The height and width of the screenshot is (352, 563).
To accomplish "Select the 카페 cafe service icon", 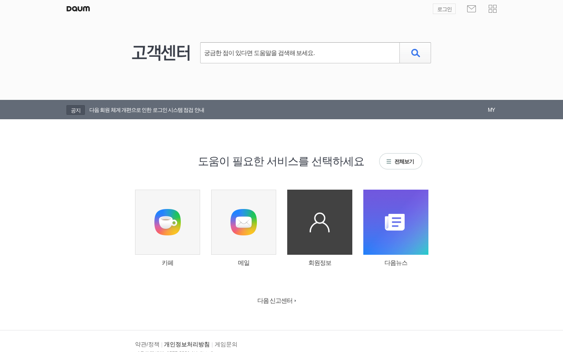I will coord(168,222).
